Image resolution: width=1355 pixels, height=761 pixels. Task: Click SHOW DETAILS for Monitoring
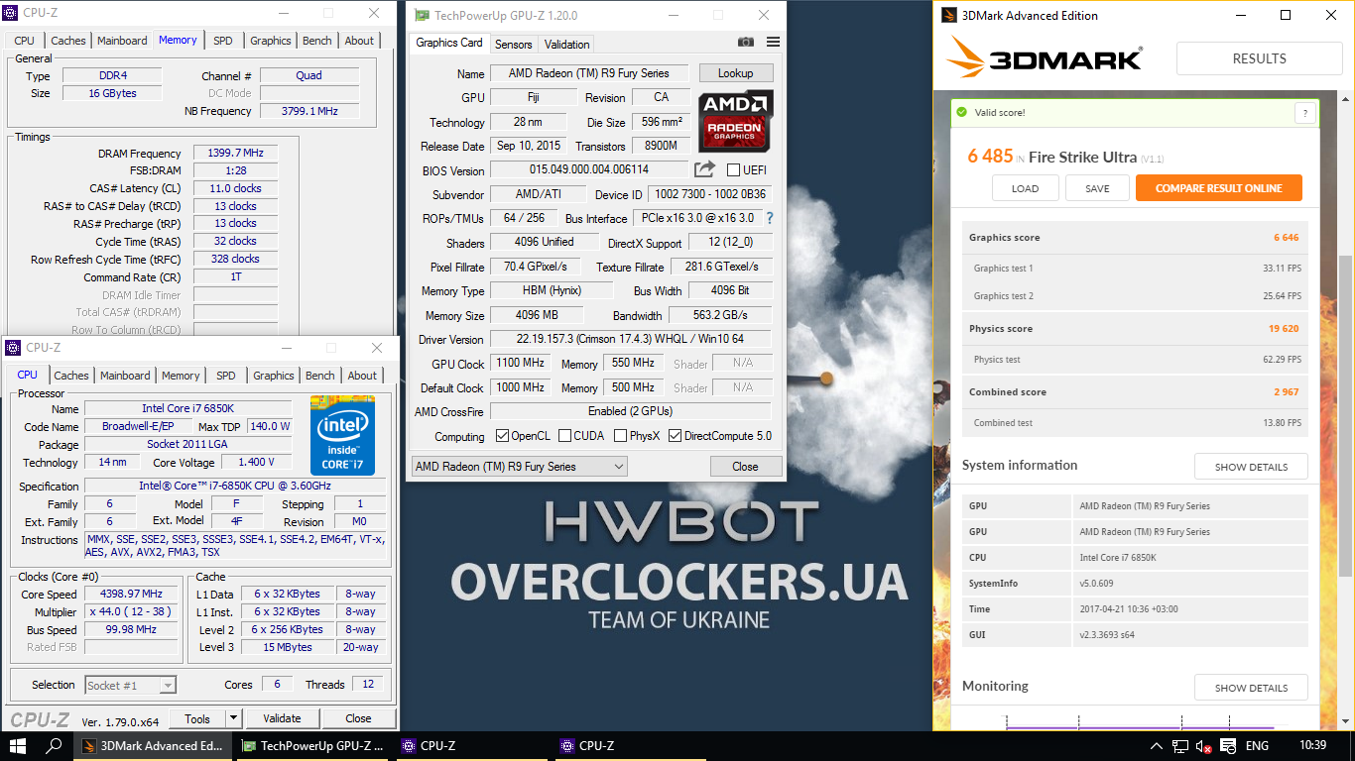pyautogui.click(x=1251, y=688)
